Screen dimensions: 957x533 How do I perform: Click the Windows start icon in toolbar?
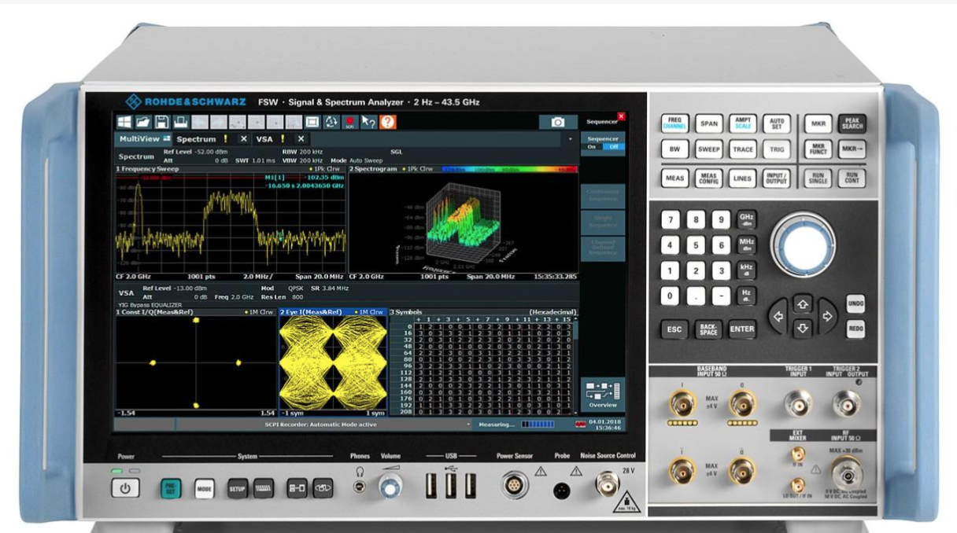pos(125,122)
